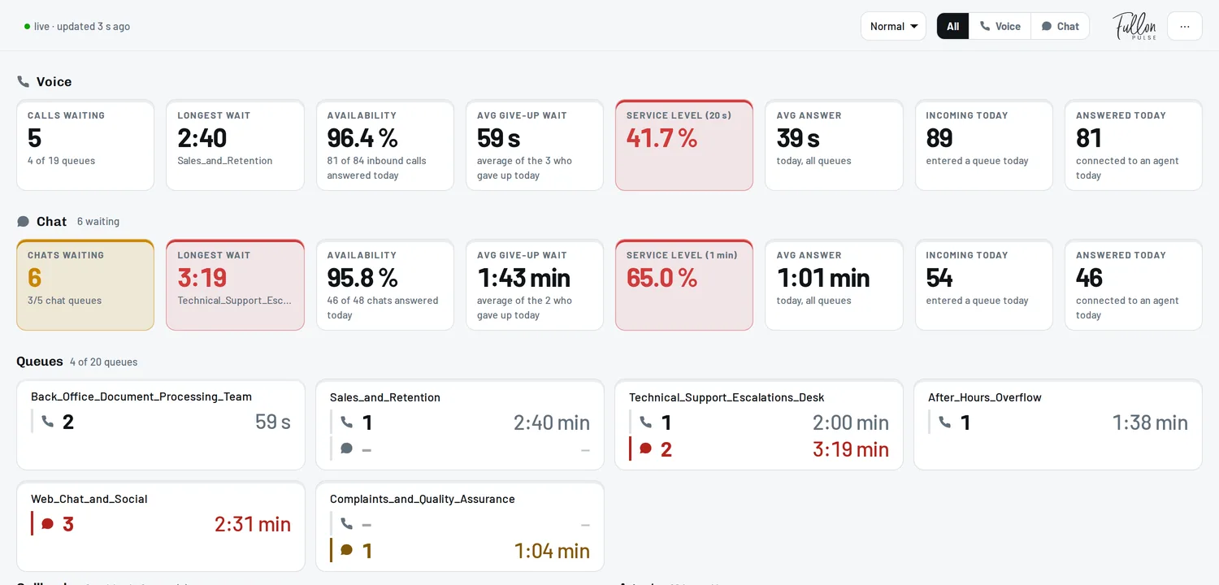1219x585 pixels.
Task: Click the Calls Waiting card
Action: [x=85, y=145]
